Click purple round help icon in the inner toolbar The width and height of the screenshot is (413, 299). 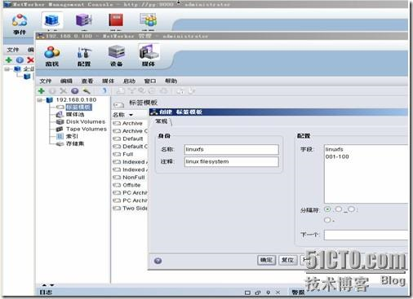tap(74, 91)
